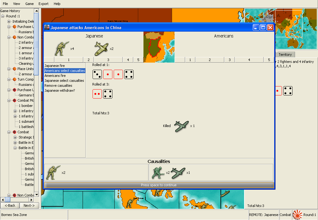
Task: Collapse the Round :1 tree node
Action: pos(2,16)
